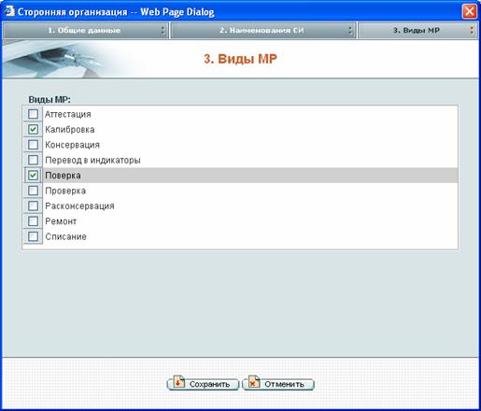Click the Отменить button
The image size is (481, 411).
tap(278, 384)
